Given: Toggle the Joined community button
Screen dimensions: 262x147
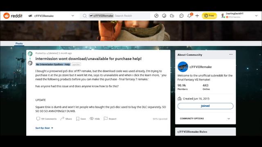Looking at the screenshot, I should coord(206,106).
